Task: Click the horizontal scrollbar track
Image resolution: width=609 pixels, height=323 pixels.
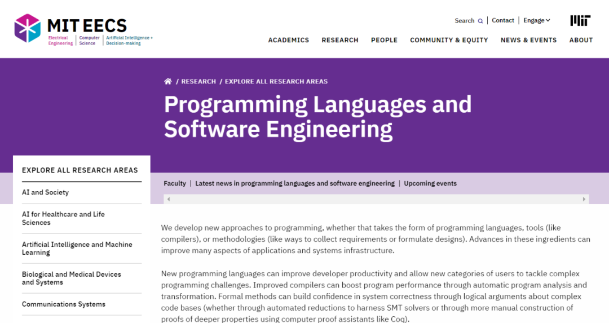Action: click(x=376, y=199)
